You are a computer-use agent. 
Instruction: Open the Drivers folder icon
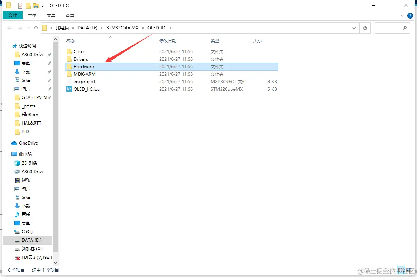pos(69,59)
